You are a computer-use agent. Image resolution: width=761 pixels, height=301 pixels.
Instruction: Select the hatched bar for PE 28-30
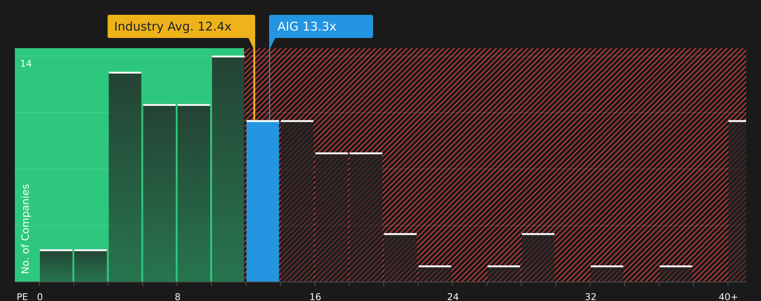(x=538, y=257)
